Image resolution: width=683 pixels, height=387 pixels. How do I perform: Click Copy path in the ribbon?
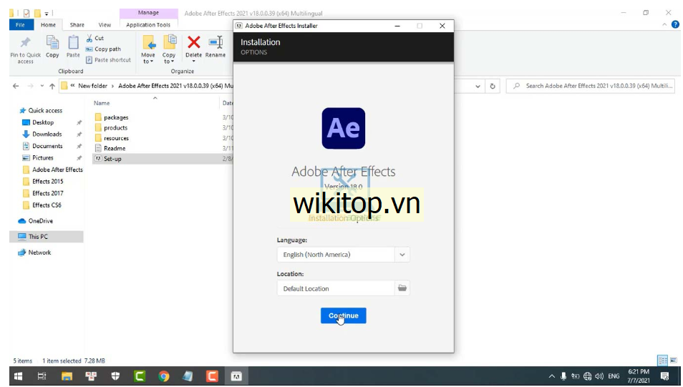pyautogui.click(x=103, y=49)
